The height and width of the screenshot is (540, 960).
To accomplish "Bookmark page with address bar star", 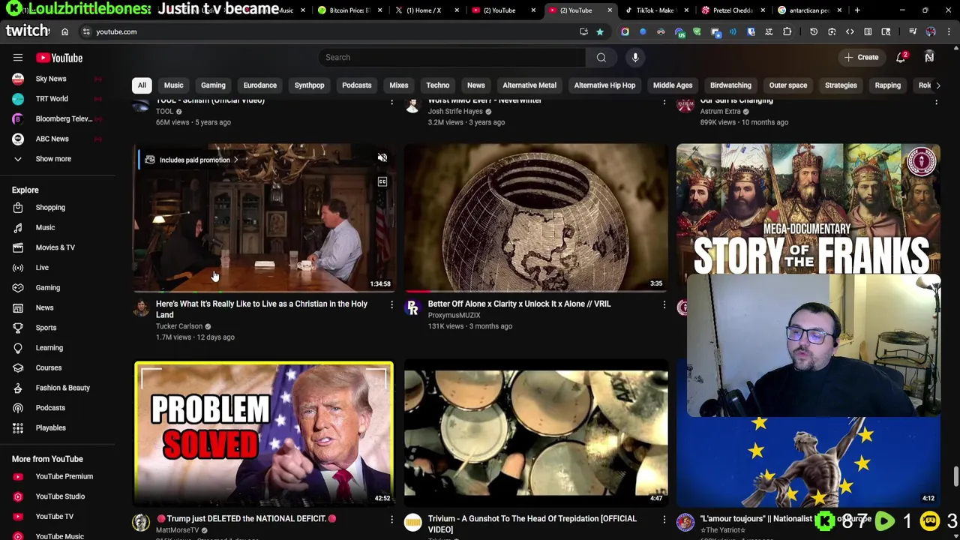I will pyautogui.click(x=599, y=31).
